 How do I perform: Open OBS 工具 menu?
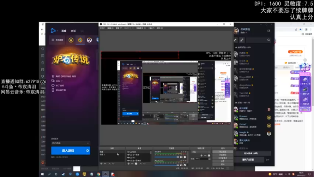[152, 28]
